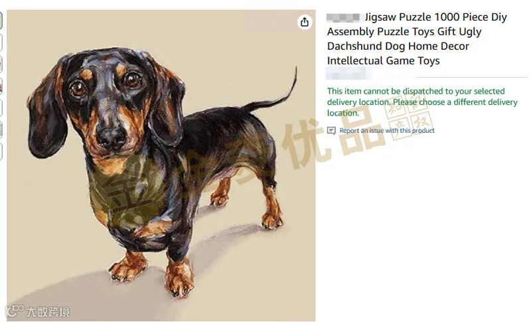
Task: Click the green 'cannot be dispatched' delivery message
Action: click(422, 102)
